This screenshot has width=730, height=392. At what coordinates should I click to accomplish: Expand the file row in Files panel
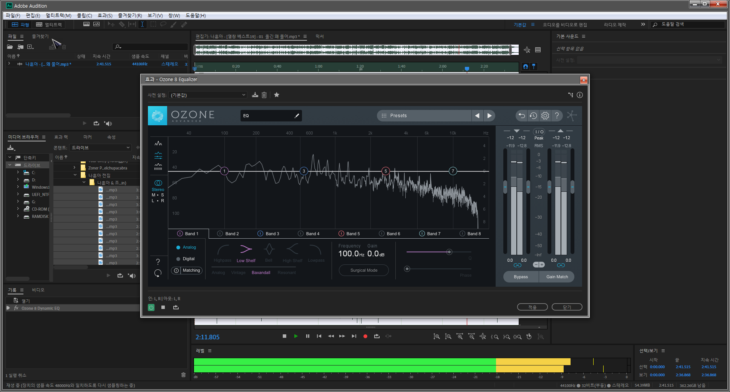pos(9,64)
